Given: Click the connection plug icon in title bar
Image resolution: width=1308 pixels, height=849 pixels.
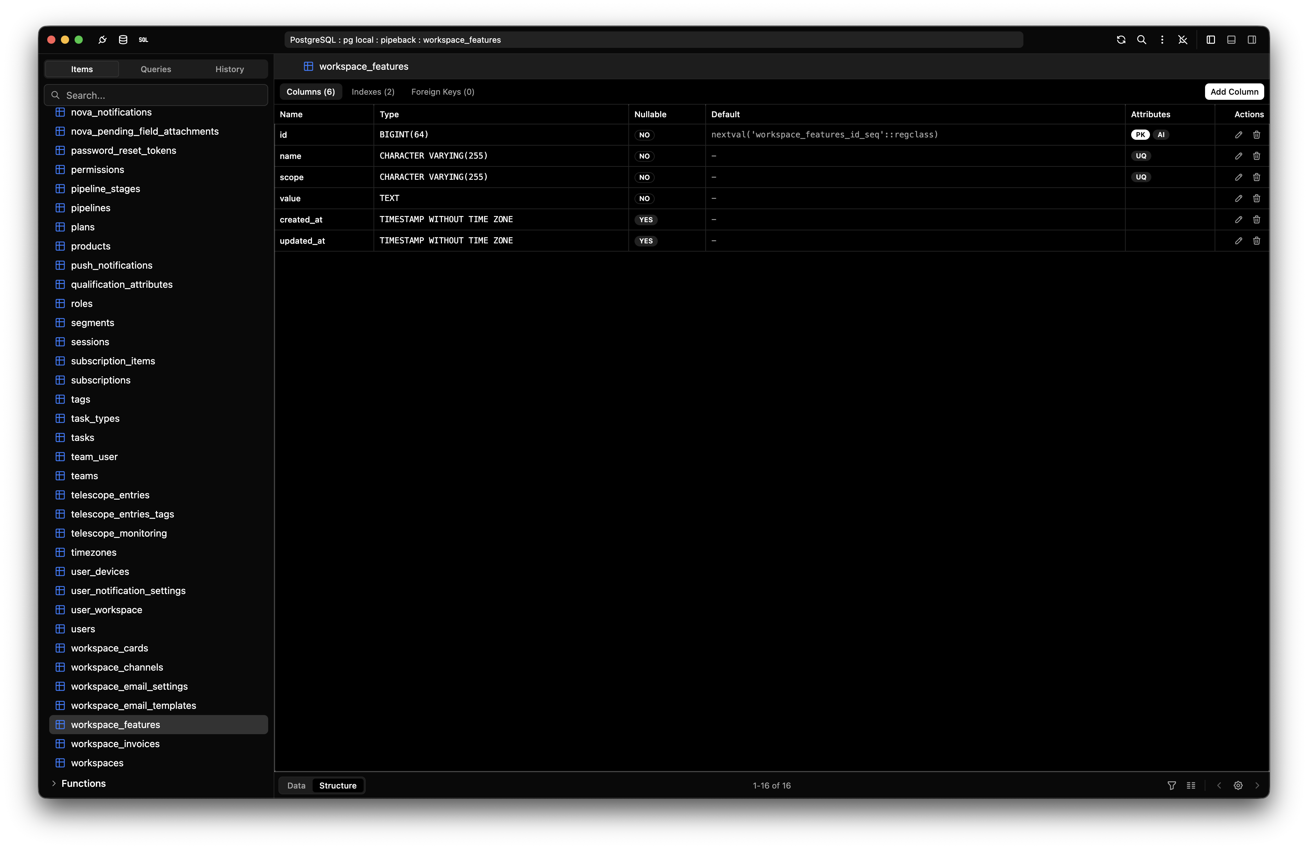Looking at the screenshot, I should [x=102, y=40].
